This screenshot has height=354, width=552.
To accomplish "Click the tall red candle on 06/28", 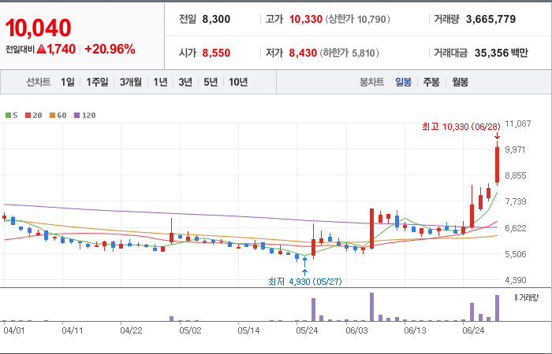I will (x=497, y=164).
